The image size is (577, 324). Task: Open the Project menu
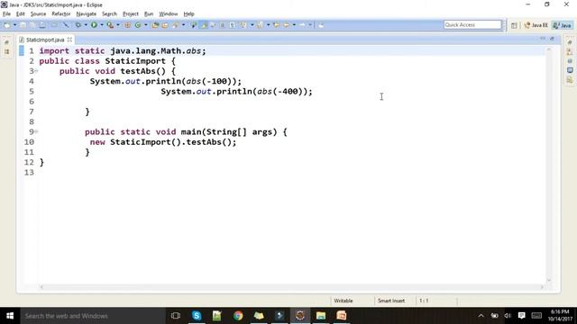tap(130, 13)
